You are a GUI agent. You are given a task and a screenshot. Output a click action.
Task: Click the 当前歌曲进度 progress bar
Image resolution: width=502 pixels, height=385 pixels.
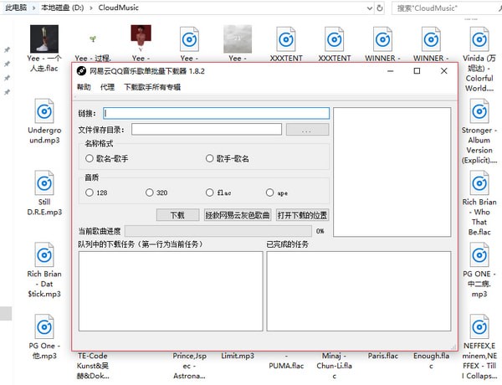(218, 231)
